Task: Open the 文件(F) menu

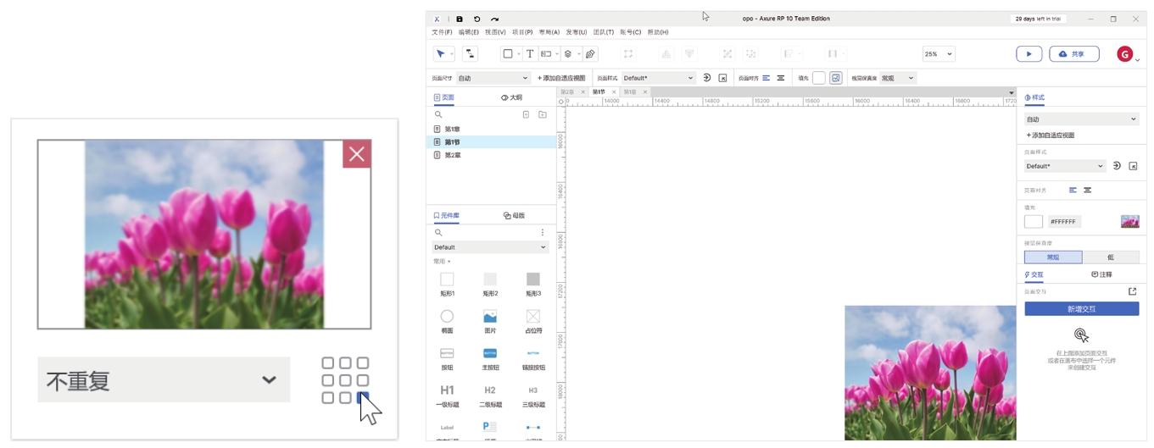Action: click(x=442, y=32)
